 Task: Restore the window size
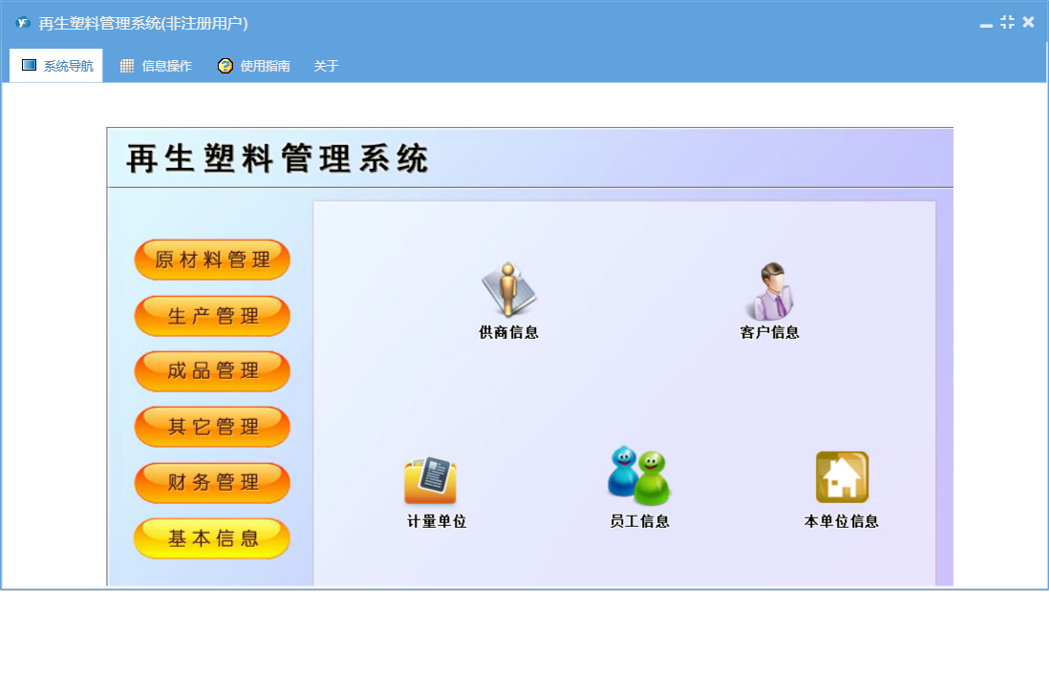pyautogui.click(x=1007, y=22)
